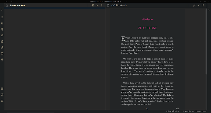This screenshot has height=113, width=211.
Task: Click the words count in status bar
Action: pyautogui.click(x=187, y=111)
